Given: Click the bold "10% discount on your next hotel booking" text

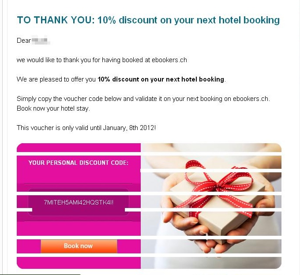Looking at the screenshot, I should (x=161, y=79).
